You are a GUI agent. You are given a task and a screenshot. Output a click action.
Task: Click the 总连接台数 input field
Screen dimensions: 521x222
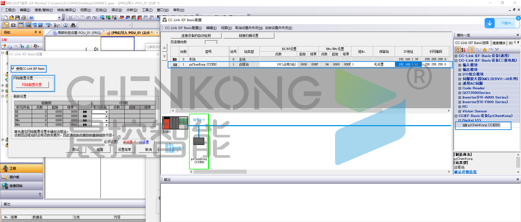click(x=212, y=42)
